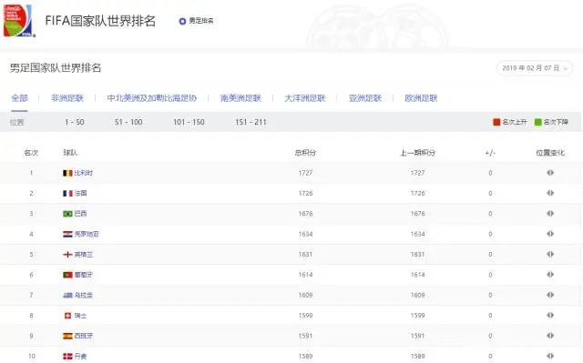Show positions 151 - 211
Image resolution: width=583 pixels, height=363 pixels.
(x=251, y=122)
